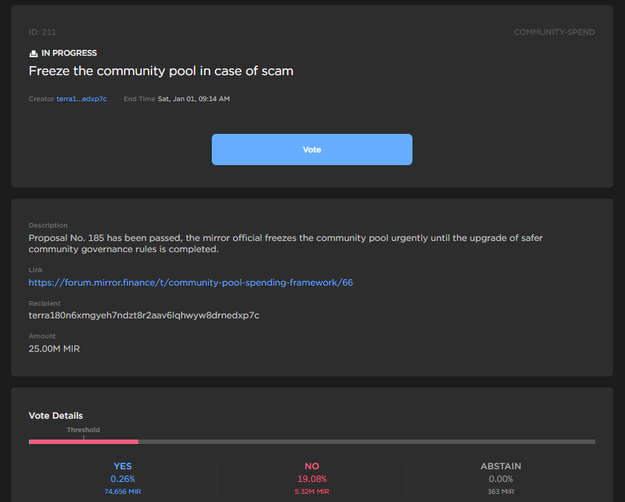The width and height of the screenshot is (625, 502).
Task: Click the Amount field label
Action: 42,336
